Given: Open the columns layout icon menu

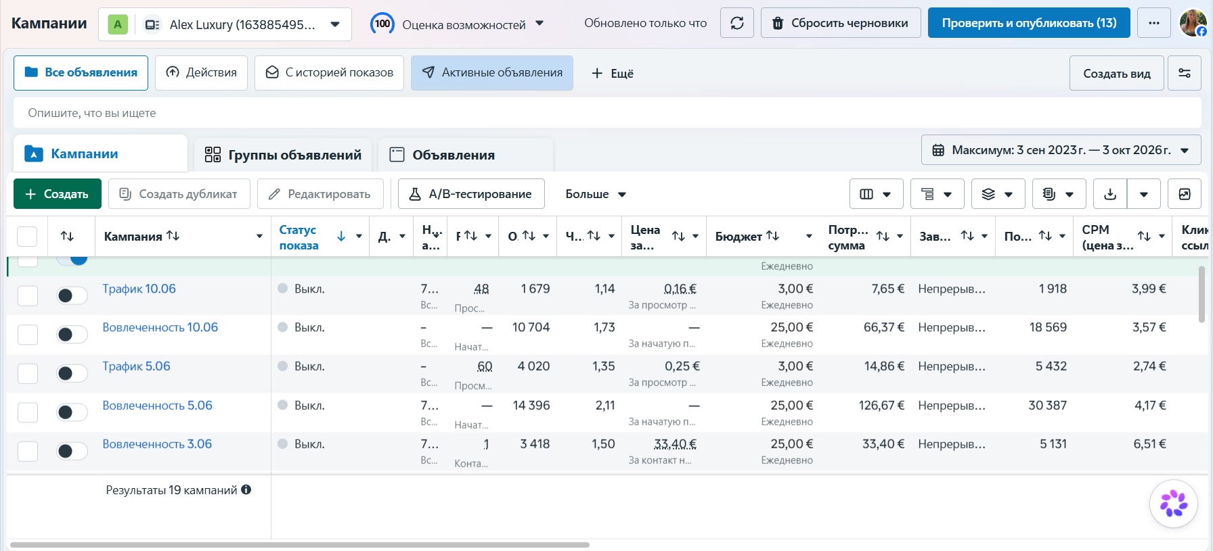Looking at the screenshot, I should tap(876, 194).
